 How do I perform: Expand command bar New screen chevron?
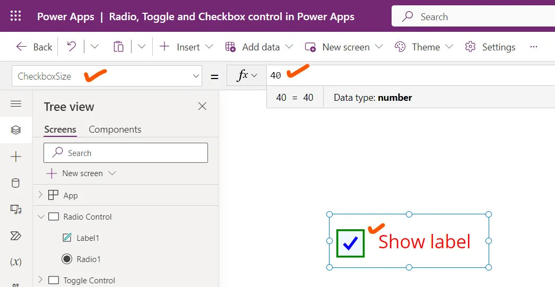click(379, 47)
